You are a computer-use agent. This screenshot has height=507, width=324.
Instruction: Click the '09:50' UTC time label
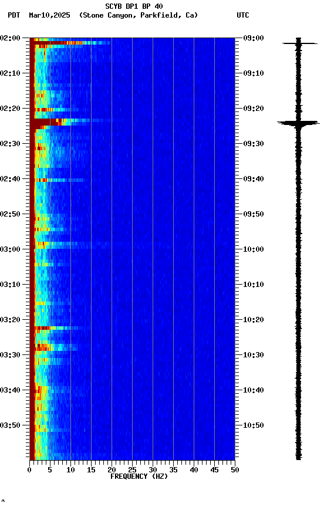tap(254, 214)
